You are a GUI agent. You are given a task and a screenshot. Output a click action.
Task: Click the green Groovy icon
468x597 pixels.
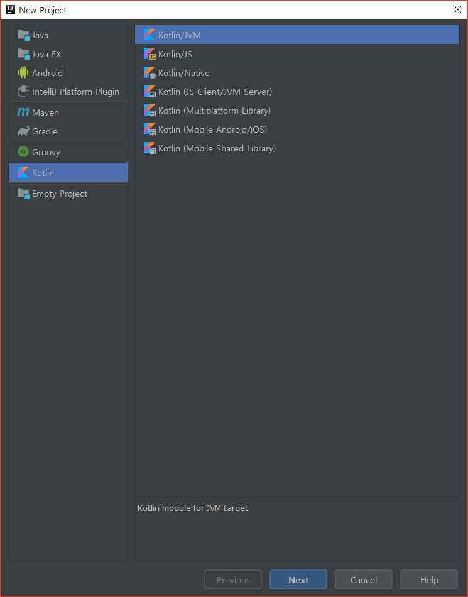coord(23,152)
